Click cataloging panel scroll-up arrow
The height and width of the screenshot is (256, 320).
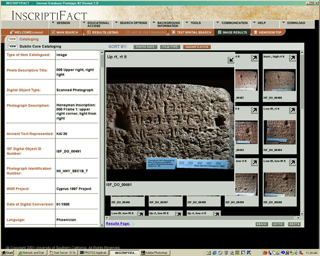click(x=102, y=52)
